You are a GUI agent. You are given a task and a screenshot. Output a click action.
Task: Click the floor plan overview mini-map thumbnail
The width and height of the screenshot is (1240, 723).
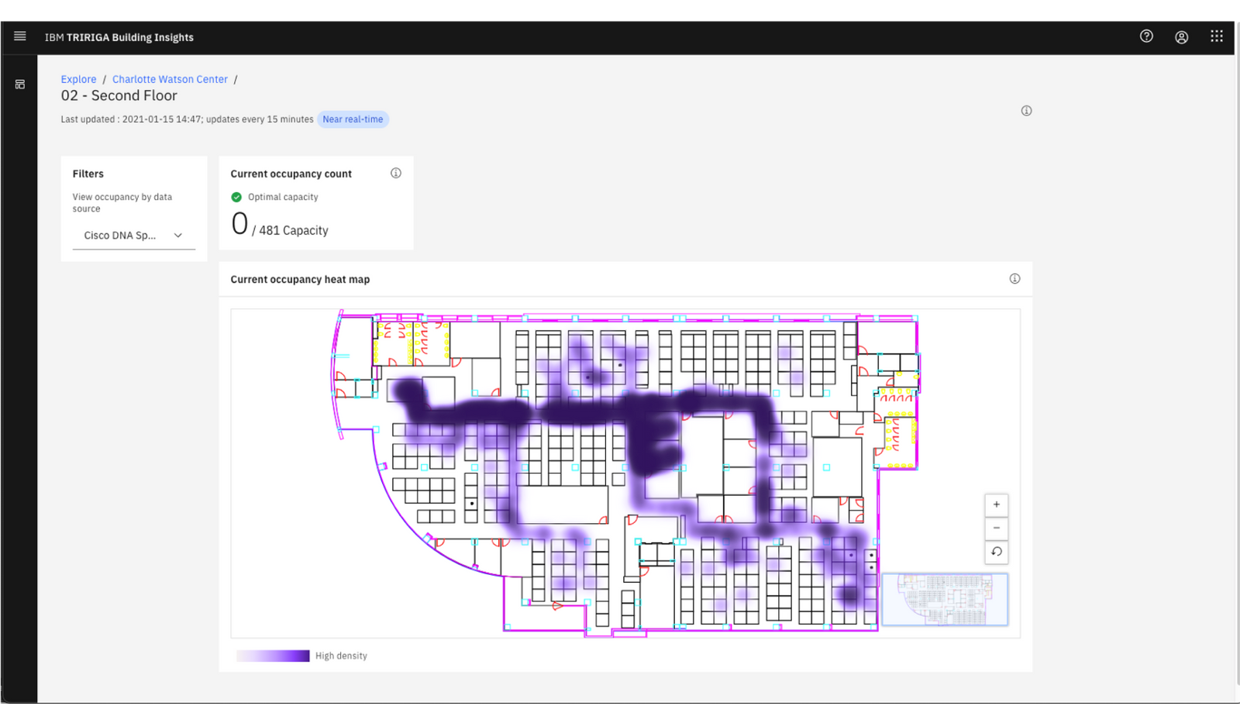944,599
